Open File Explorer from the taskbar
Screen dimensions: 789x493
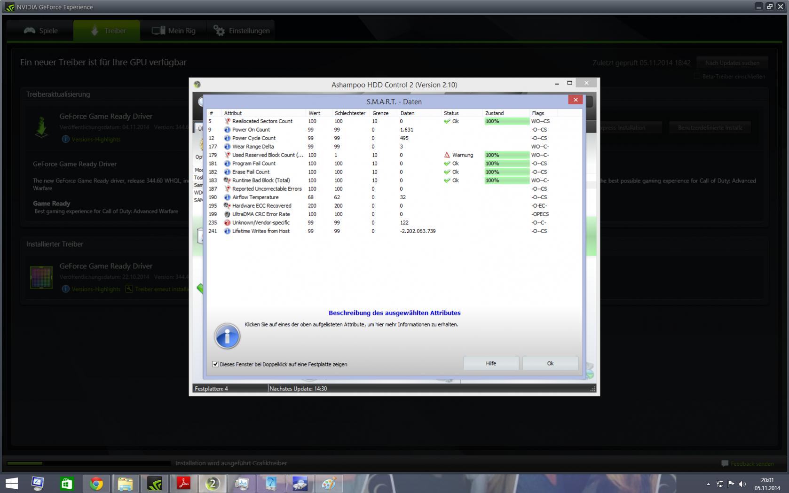pos(125,483)
